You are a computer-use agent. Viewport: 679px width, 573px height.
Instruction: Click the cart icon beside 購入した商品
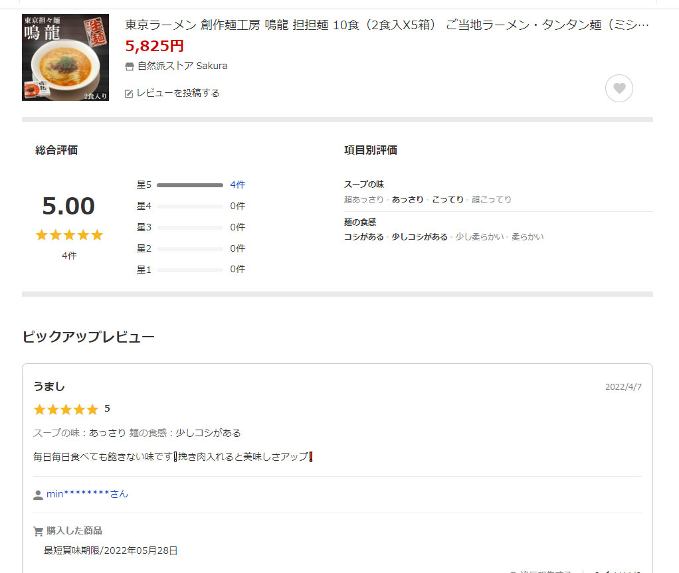pyautogui.click(x=38, y=531)
